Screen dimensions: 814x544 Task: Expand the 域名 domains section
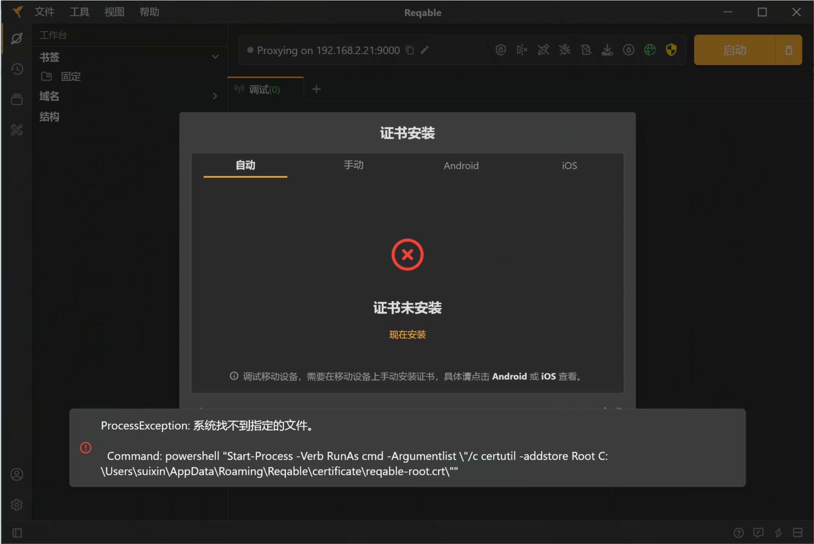pyautogui.click(x=215, y=96)
